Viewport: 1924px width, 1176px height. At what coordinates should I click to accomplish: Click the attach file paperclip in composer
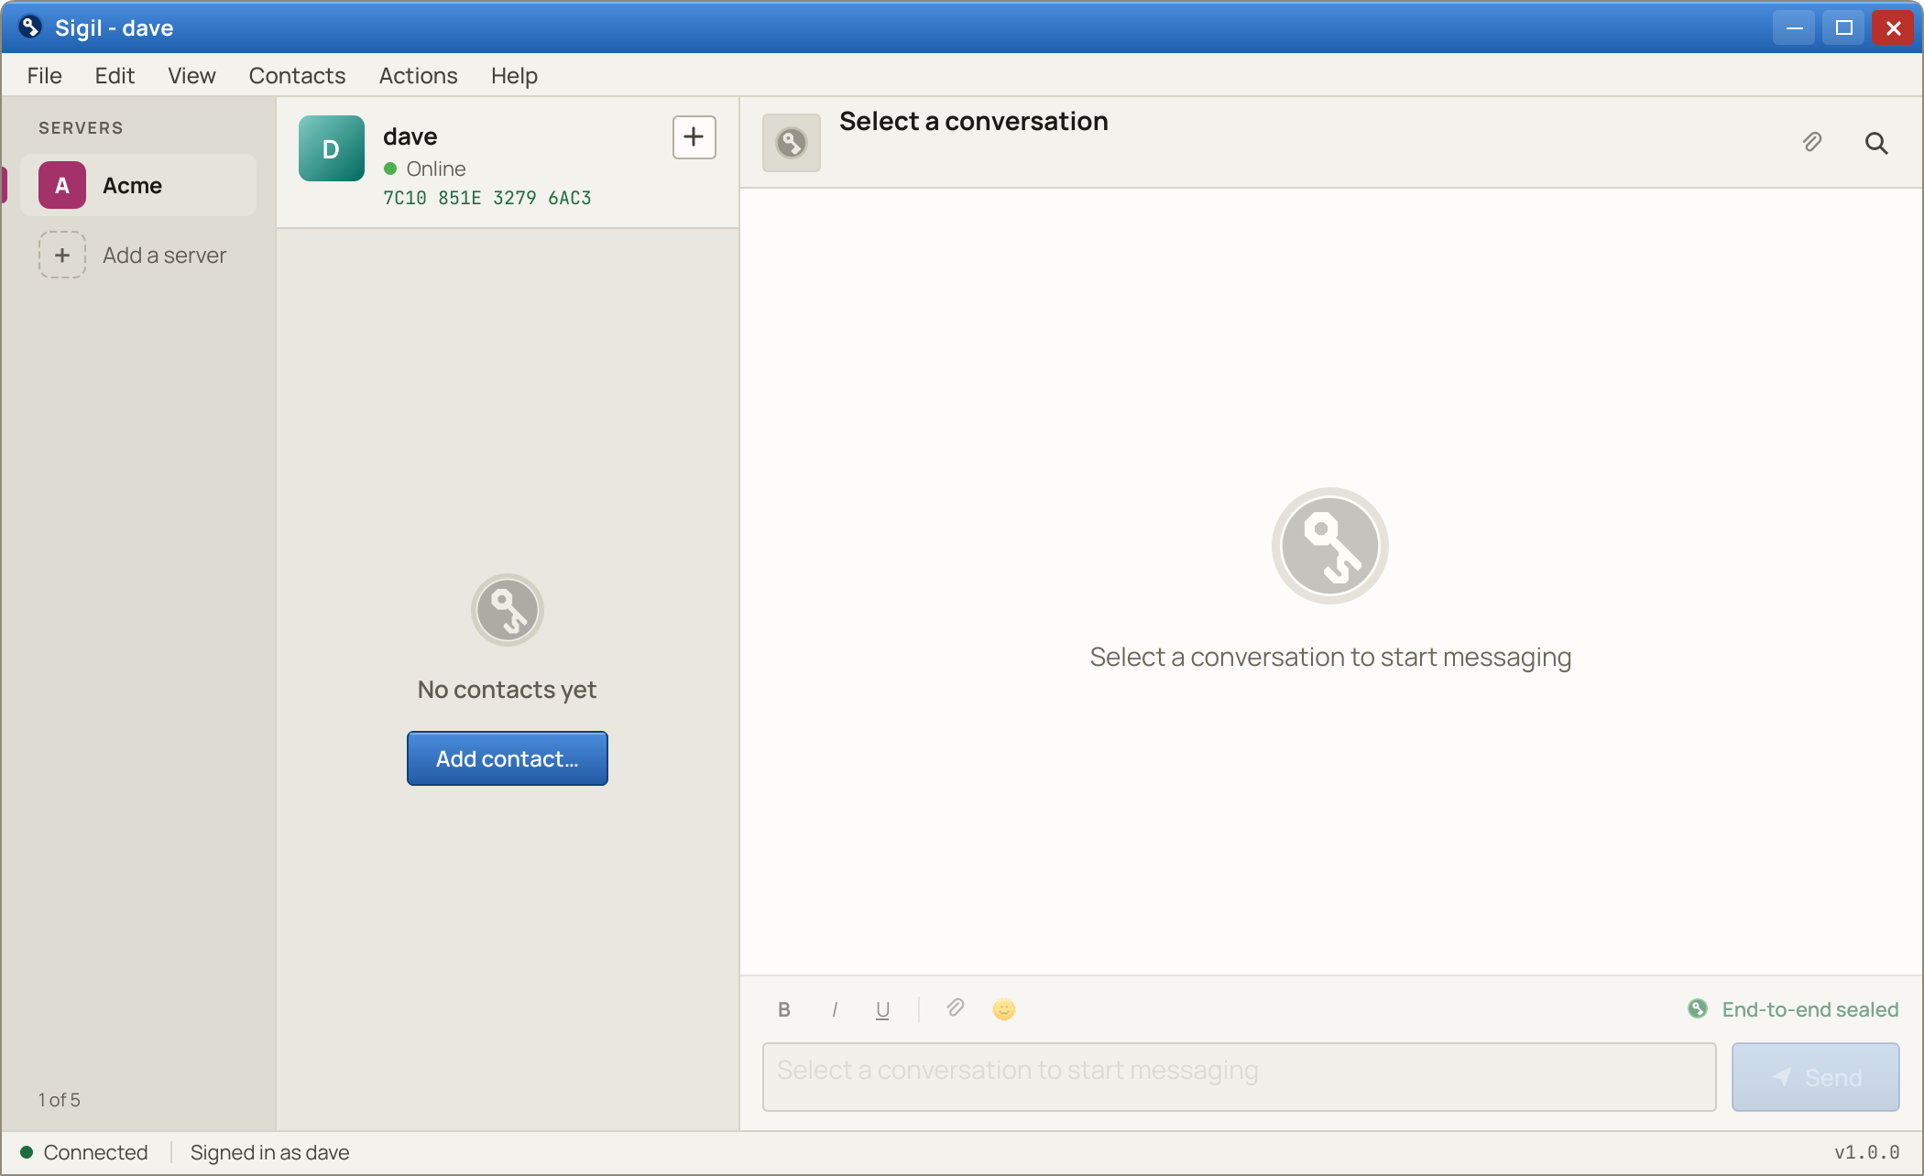[955, 1008]
